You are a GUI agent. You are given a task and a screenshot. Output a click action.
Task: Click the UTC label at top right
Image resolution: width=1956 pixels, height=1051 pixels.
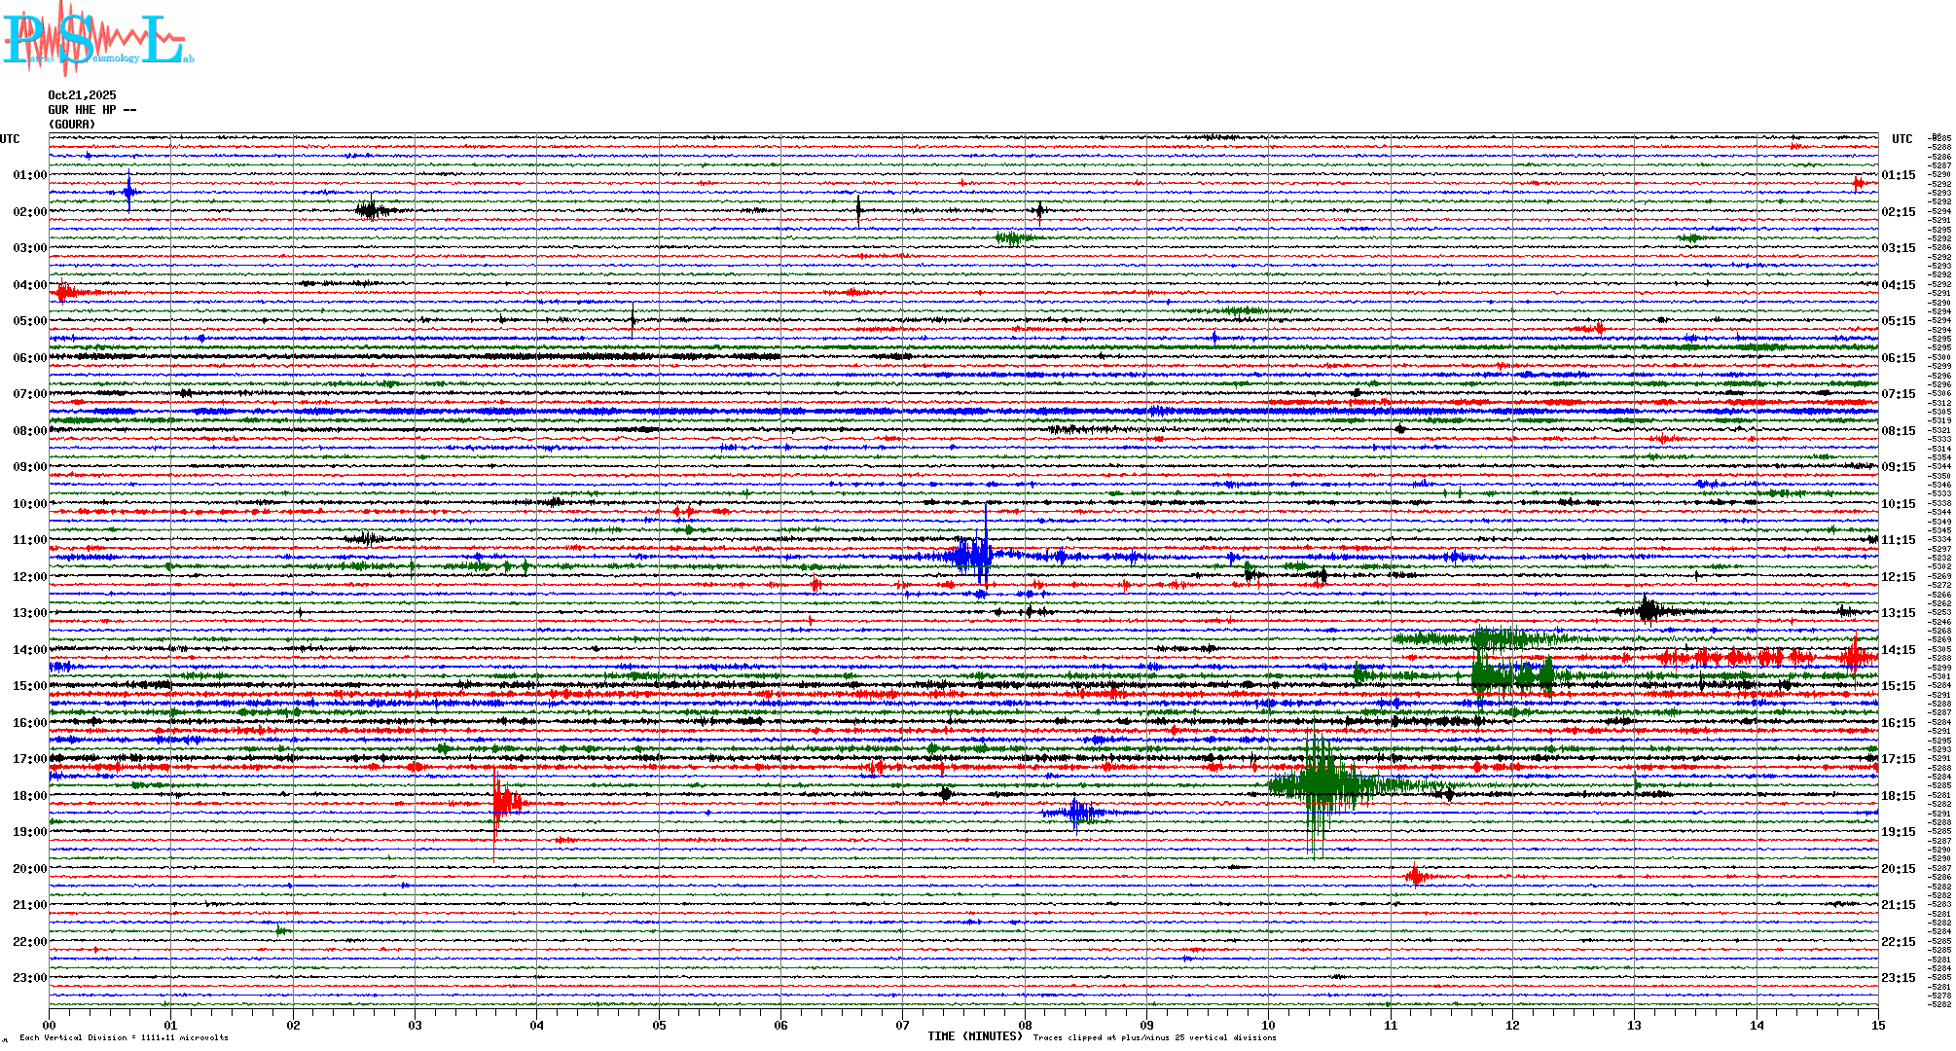(x=1902, y=139)
